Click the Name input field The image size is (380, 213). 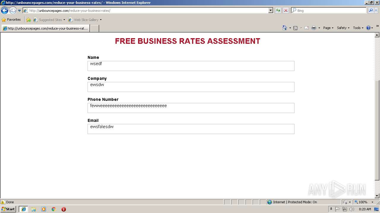point(191,66)
